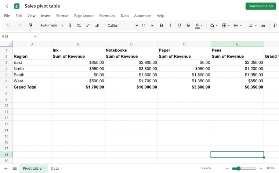
Task: Toggle strikethrough formatting
Action: coord(188,25)
